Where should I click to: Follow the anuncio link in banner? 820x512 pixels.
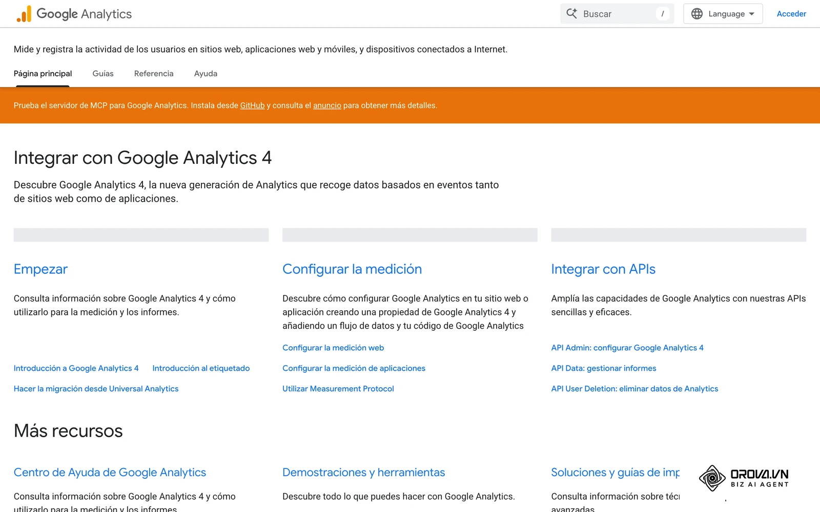327,105
